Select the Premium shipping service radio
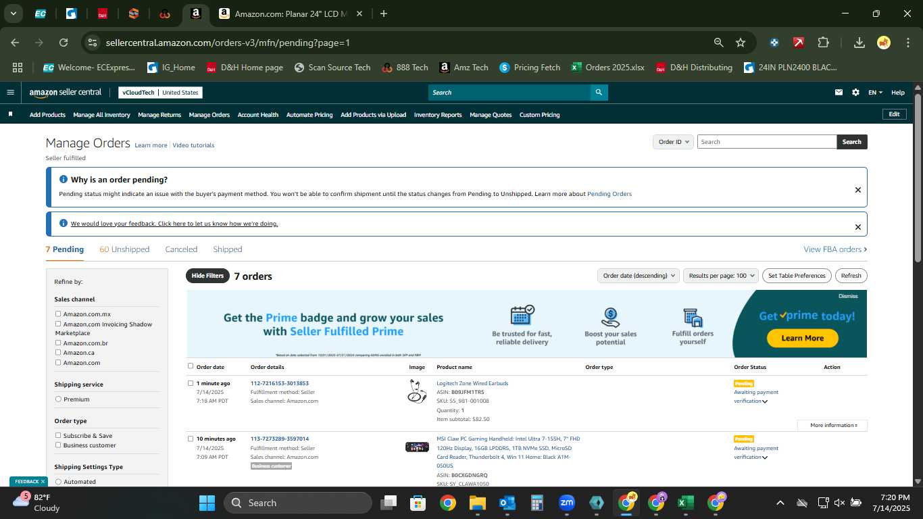Image resolution: width=923 pixels, height=519 pixels. 58,399
